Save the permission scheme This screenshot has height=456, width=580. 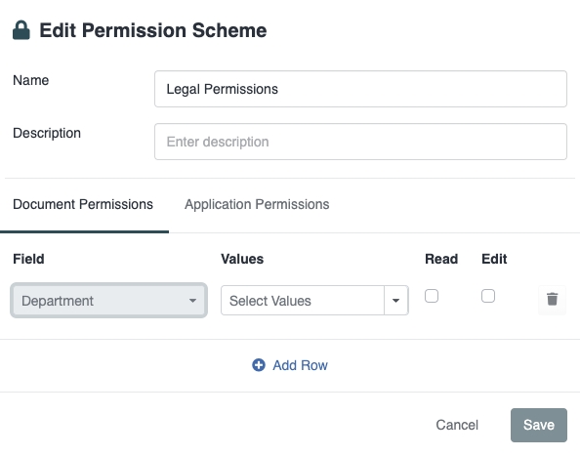coord(539,425)
